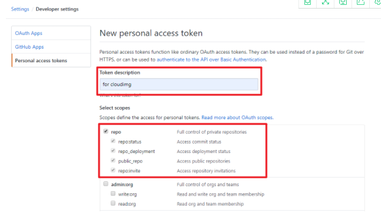Toggle the public_repo checkbox
The height and width of the screenshot is (221, 381).
pyautogui.click(x=113, y=161)
